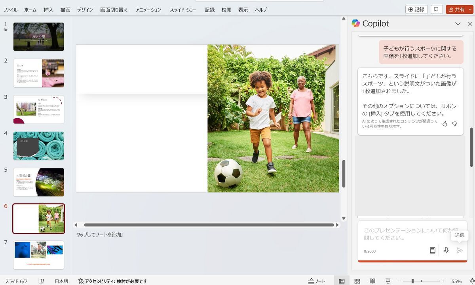Open the 挿入 ribbon tab
This screenshot has height=285, width=475.
click(x=48, y=10)
